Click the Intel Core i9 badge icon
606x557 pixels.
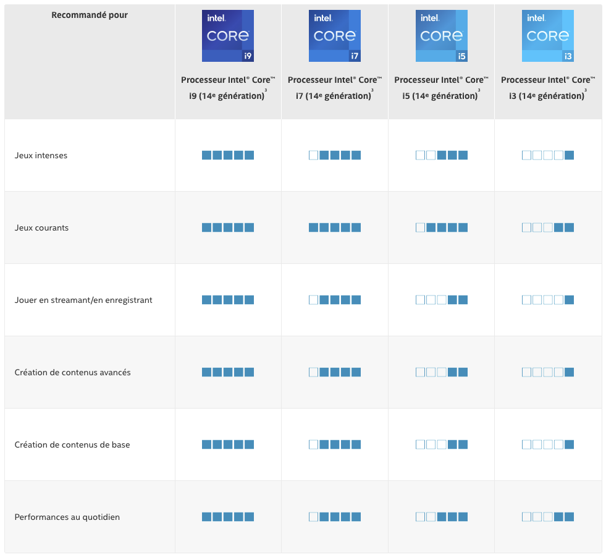point(228,36)
